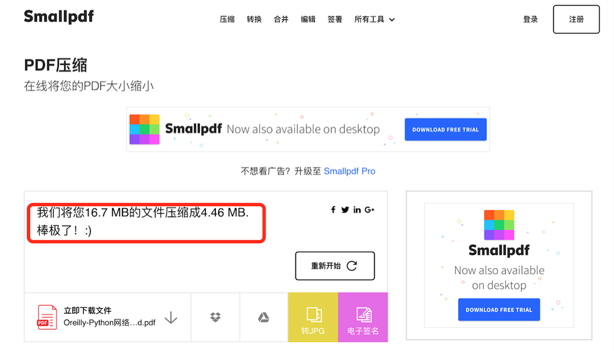Share compression result on LinkedIn
The width and height of the screenshot is (614, 351).
(357, 210)
